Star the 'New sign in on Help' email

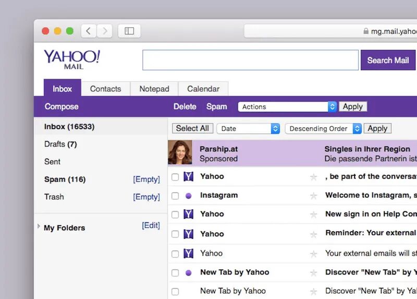tap(314, 214)
